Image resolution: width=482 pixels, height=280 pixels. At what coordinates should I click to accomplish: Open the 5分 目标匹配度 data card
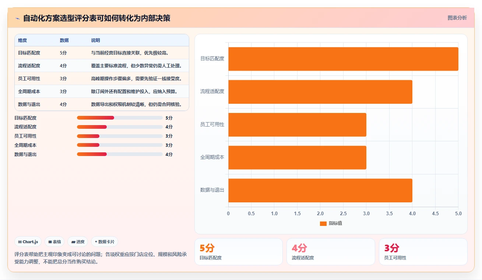(238, 252)
